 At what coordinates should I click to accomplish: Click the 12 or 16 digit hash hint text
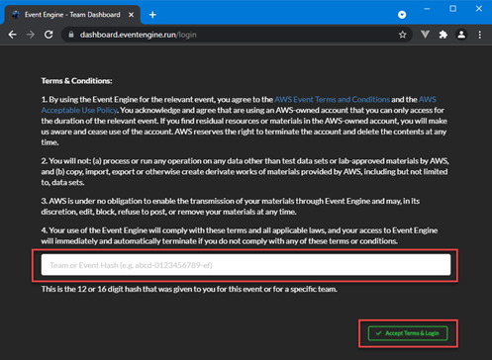[189, 289]
